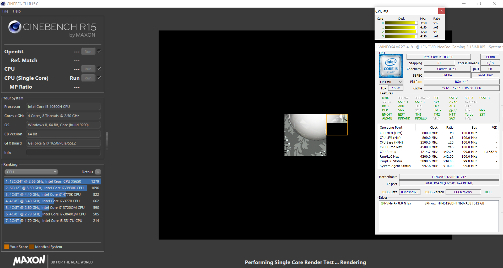Open the CPU ranking type dropdown
503x268 pixels.
[x=31, y=172]
